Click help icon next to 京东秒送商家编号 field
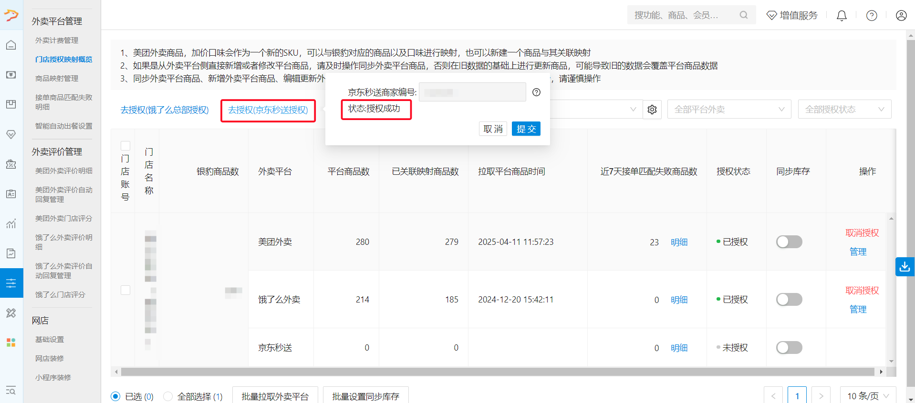 tap(536, 92)
